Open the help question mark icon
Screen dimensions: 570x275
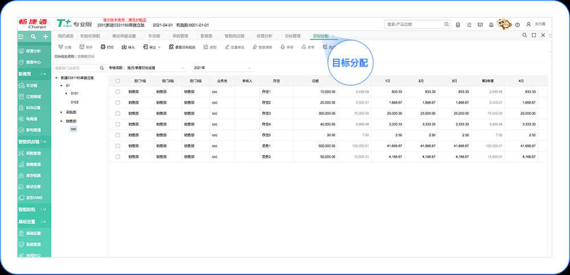click(517, 24)
